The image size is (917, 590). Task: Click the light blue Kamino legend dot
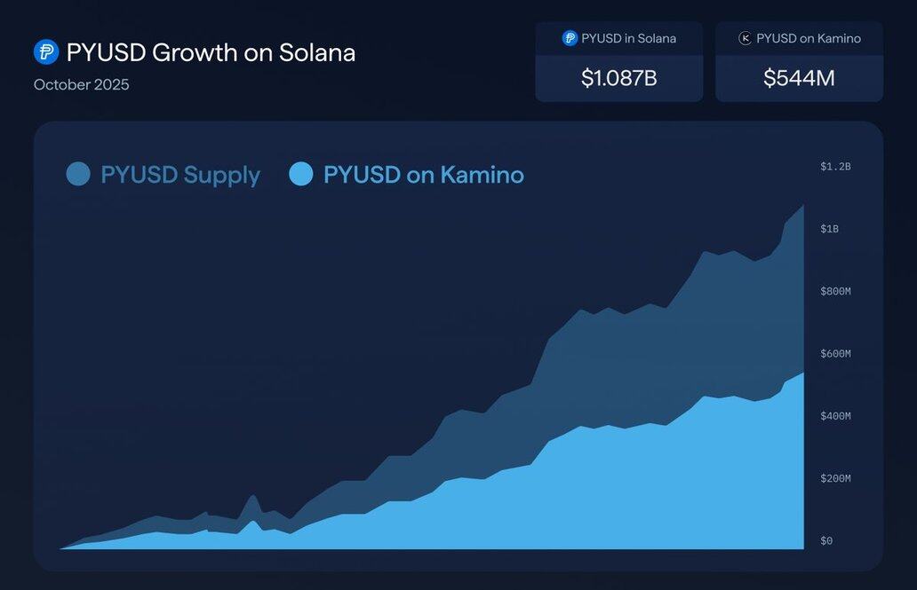301,174
